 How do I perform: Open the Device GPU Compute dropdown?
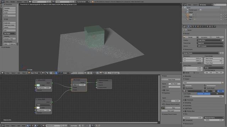click(x=210, y=46)
